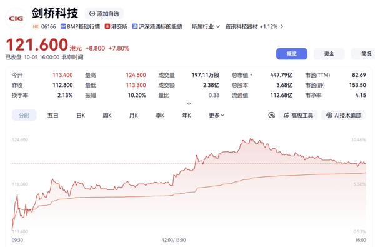The height and width of the screenshot is (247, 375).
Task: Select the 分时 chart tab
Action: [24, 115]
